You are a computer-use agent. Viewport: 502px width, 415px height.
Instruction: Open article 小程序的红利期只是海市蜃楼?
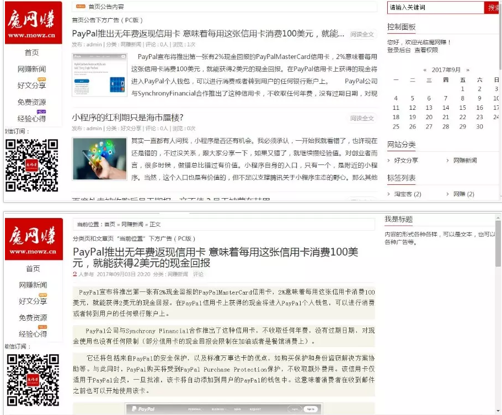[128, 118]
